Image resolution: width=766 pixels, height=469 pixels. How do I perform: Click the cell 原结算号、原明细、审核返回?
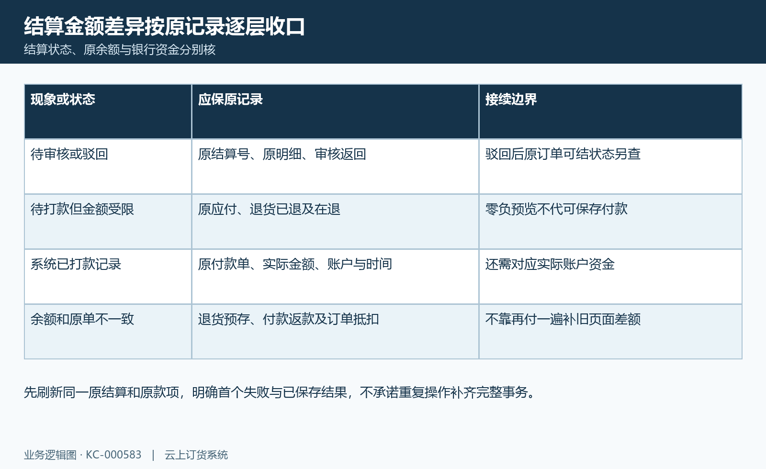[x=335, y=167]
